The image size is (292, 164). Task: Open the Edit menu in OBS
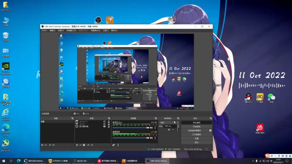click(x=53, y=31)
